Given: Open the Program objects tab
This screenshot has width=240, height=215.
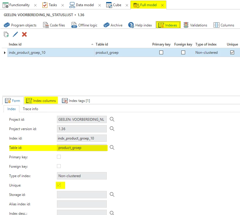Looking at the screenshot, I should click(20, 25).
